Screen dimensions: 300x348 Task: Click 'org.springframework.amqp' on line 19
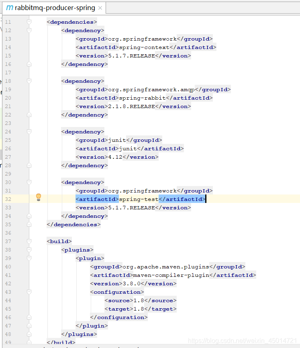[151, 90]
